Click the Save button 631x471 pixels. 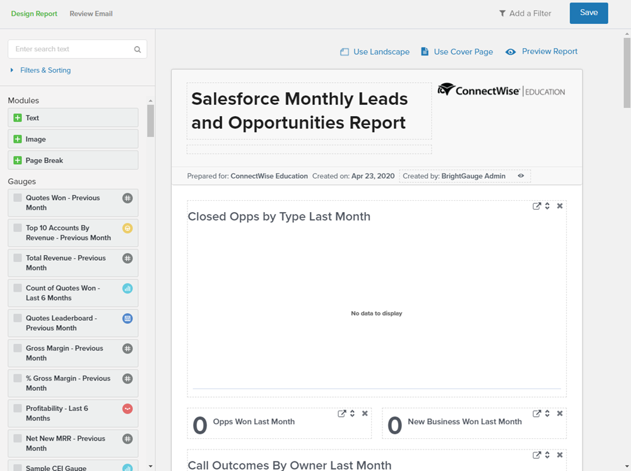pos(589,13)
